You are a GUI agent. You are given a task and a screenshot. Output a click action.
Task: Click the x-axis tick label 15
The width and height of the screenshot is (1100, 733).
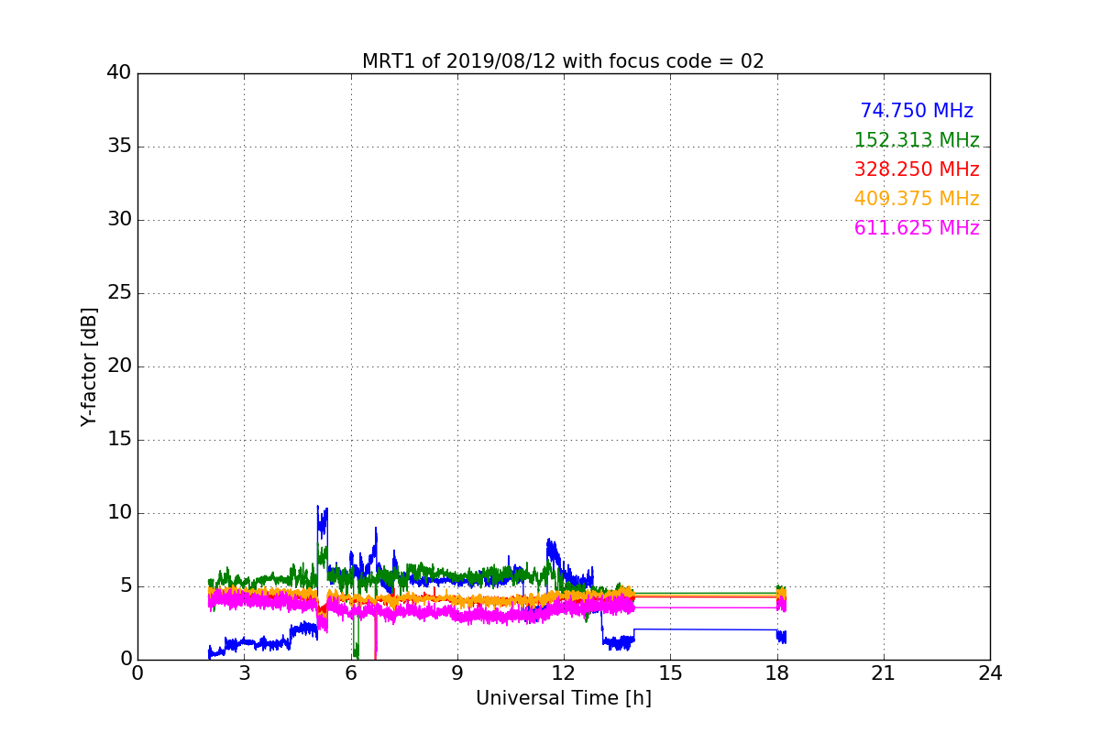point(670,673)
